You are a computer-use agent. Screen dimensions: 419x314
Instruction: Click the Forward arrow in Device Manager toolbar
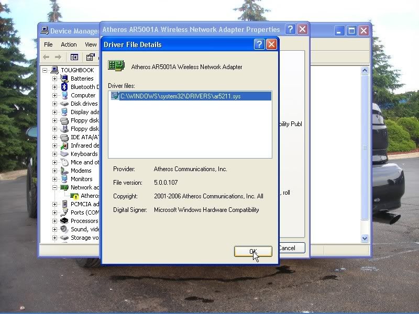tap(58, 57)
